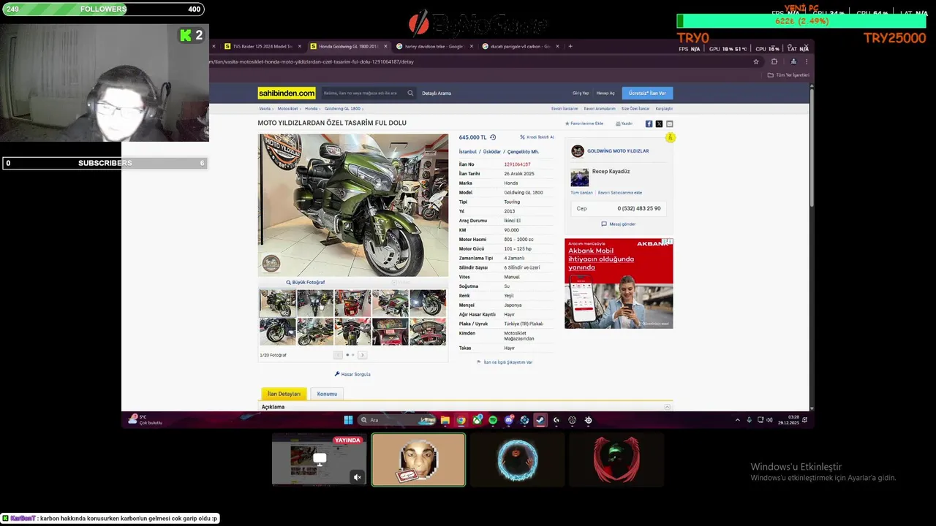Open Detaylı Arama

pos(437,93)
